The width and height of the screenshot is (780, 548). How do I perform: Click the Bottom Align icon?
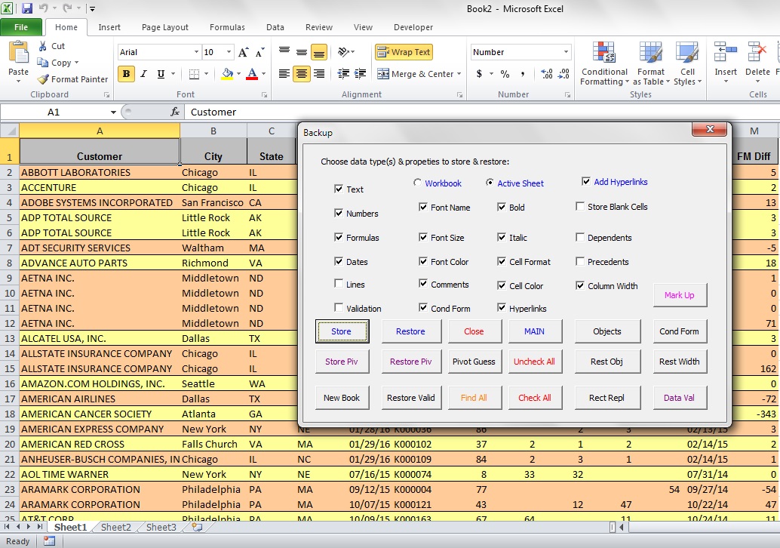click(319, 52)
